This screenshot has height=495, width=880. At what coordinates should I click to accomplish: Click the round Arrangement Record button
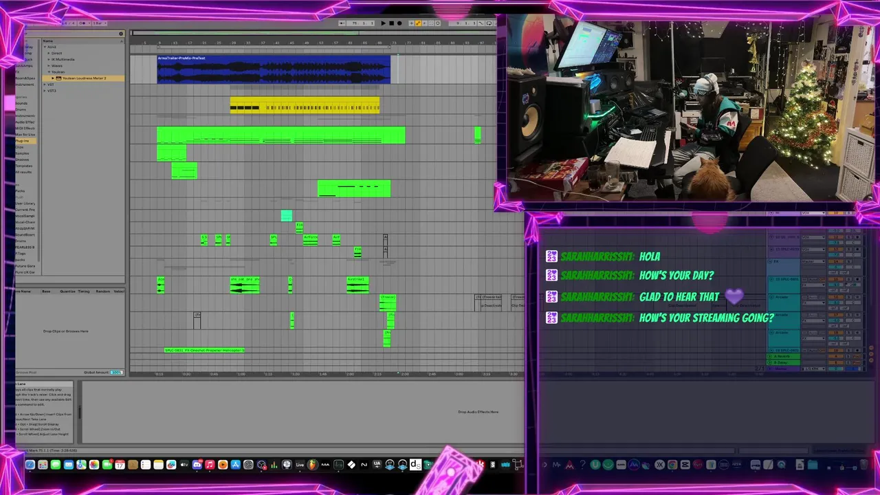point(399,23)
